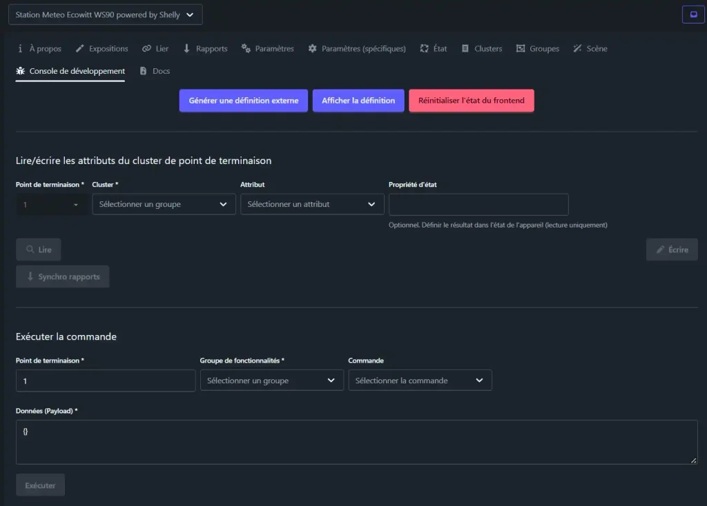Click the list icon beside Clusters
This screenshot has width=707, height=506.
pyautogui.click(x=465, y=49)
